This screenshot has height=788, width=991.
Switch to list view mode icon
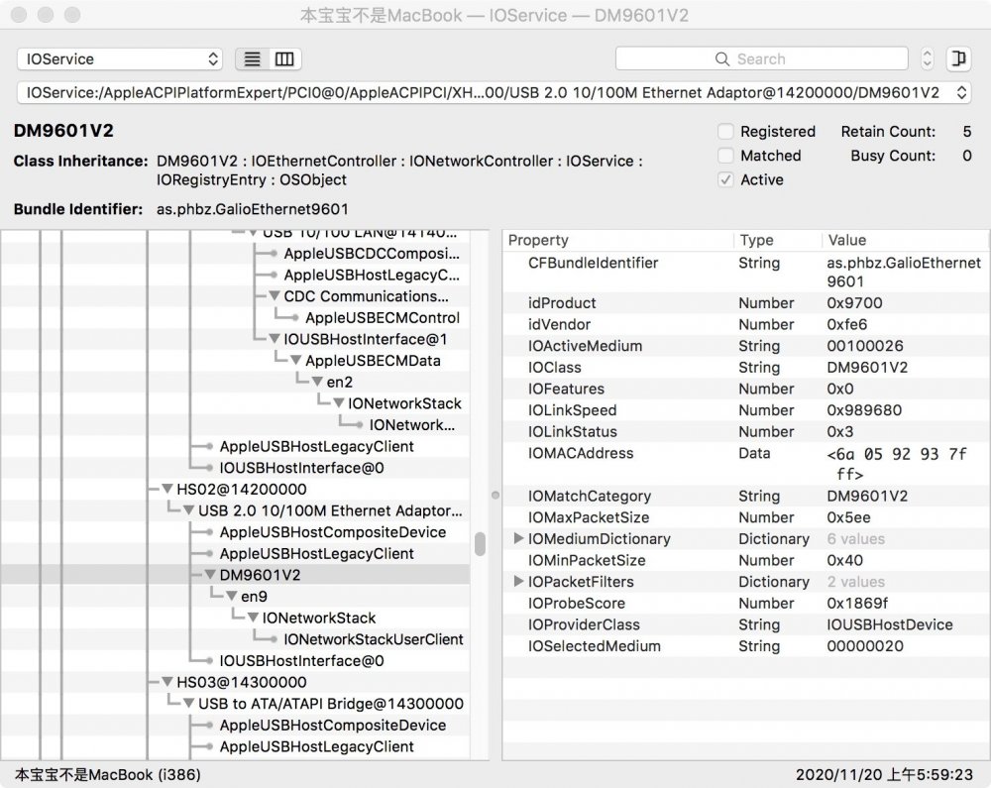point(252,58)
